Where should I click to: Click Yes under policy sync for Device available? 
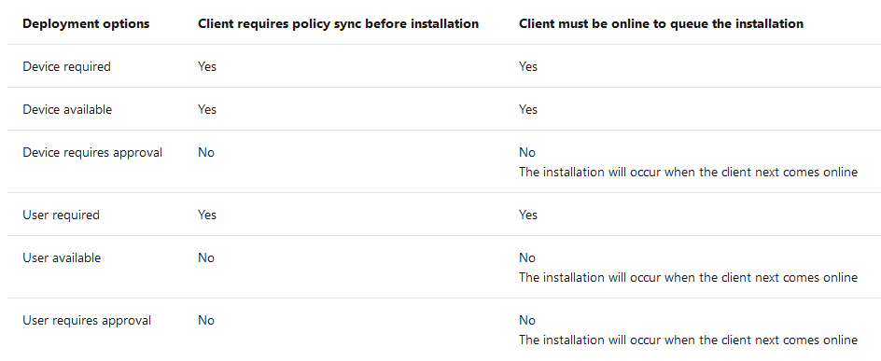(x=207, y=109)
